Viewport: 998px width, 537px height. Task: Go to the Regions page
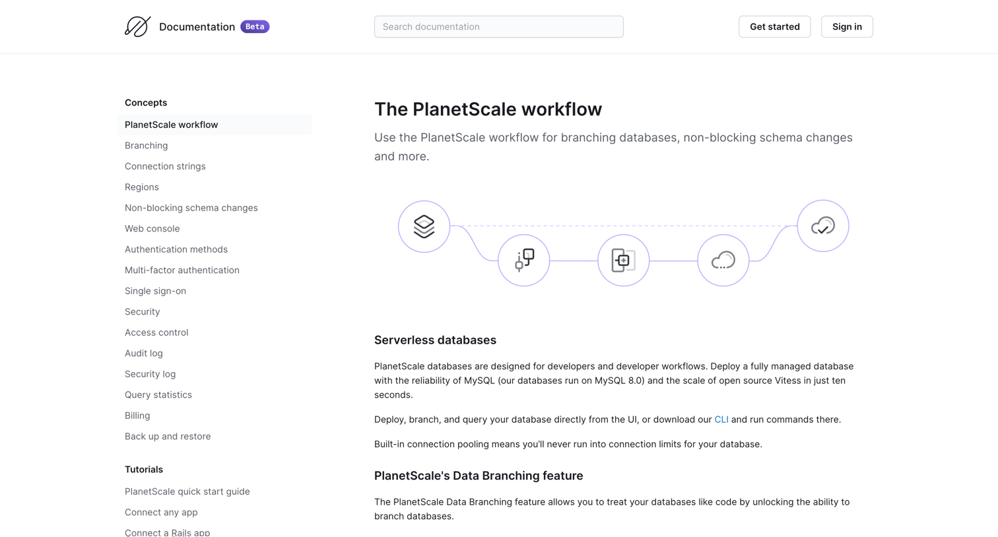click(142, 187)
